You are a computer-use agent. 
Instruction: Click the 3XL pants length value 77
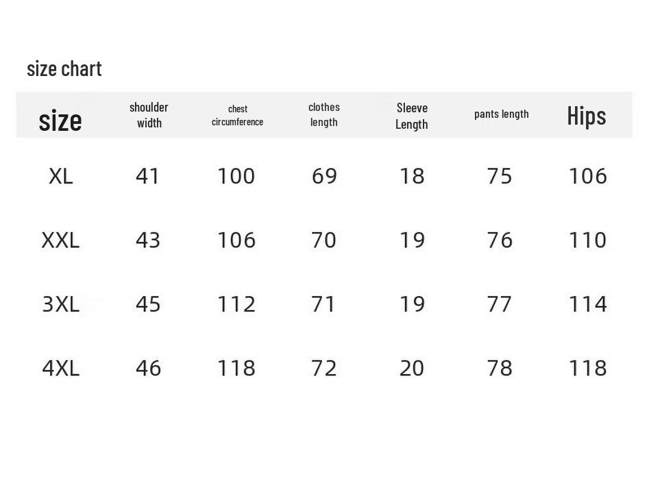coord(500,304)
